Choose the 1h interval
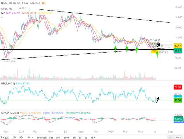Viewport: 184px width, 139px height. pyautogui.click(x=74, y=138)
